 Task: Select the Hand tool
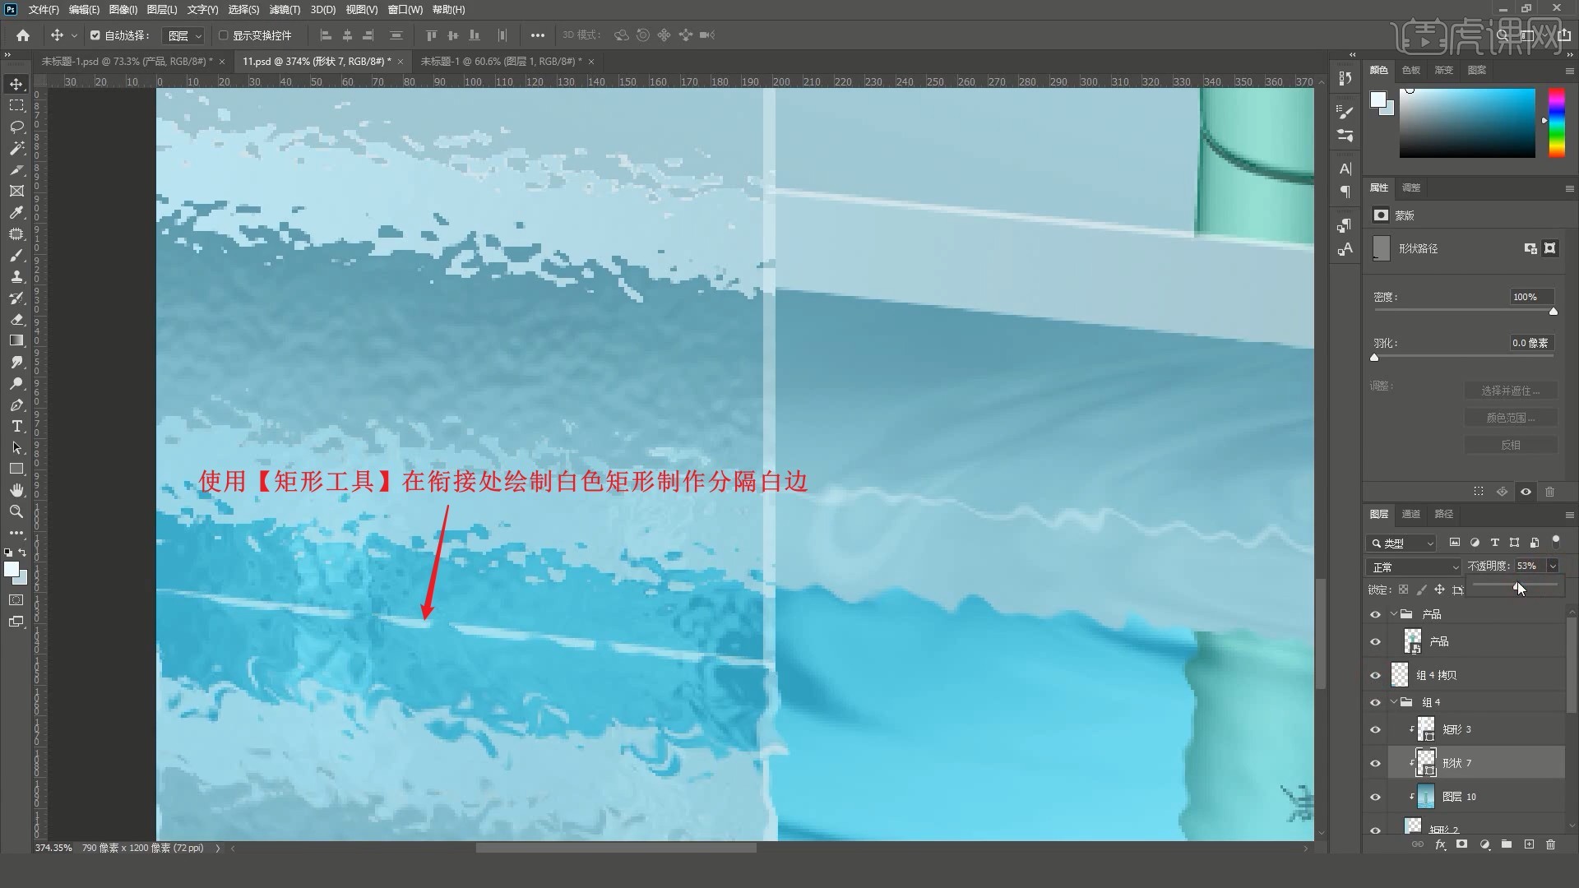pyautogui.click(x=16, y=490)
